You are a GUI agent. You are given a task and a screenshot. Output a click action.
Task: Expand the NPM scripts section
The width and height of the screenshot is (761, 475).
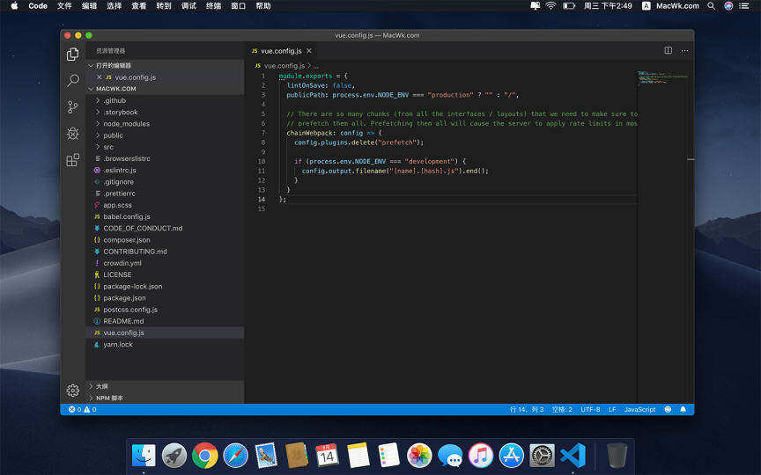[109, 398]
